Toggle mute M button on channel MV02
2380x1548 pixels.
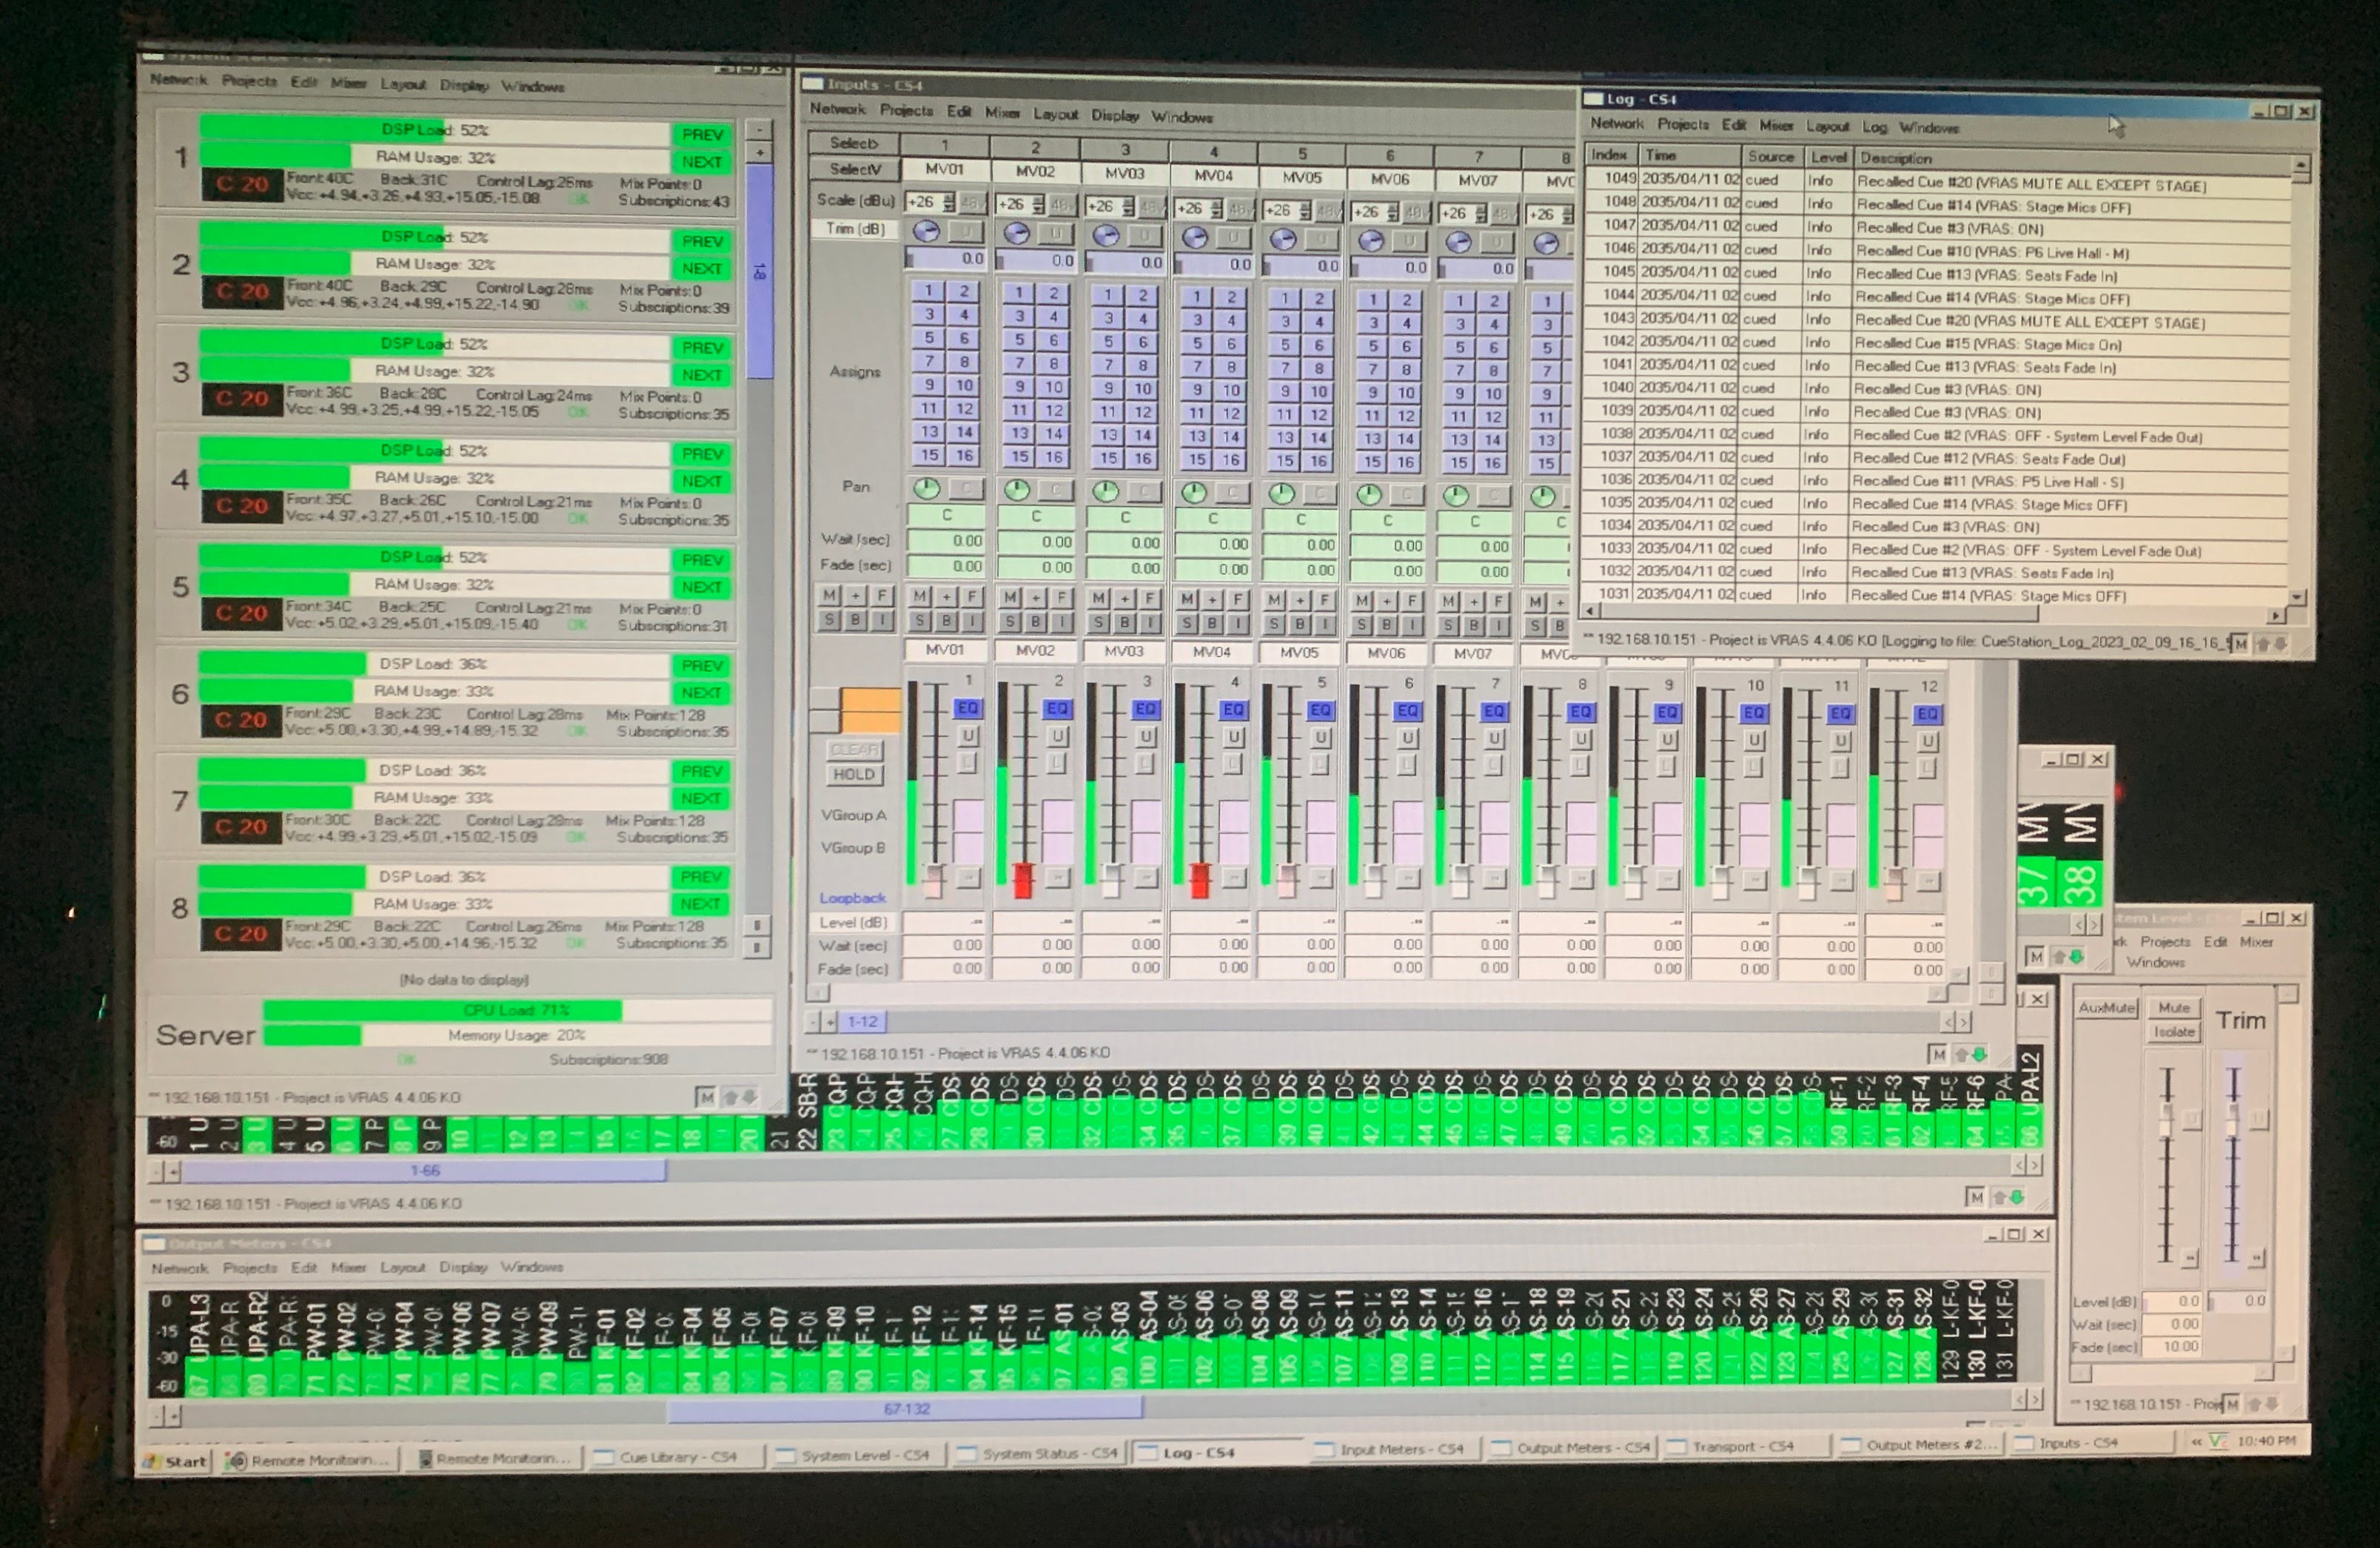tap(1010, 598)
